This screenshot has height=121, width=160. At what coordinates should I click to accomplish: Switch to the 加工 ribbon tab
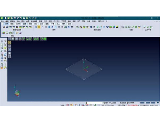click(58, 24)
